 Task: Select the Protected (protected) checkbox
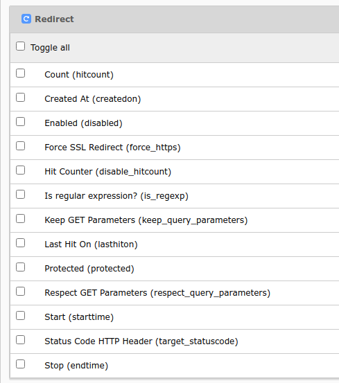click(20, 267)
